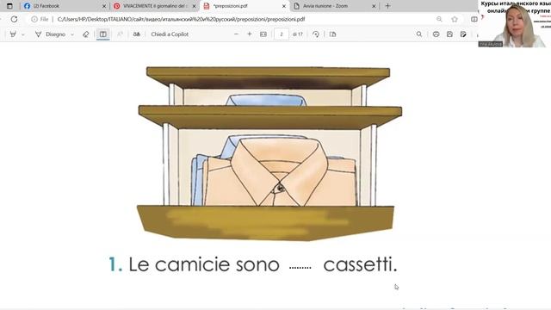This screenshot has width=551, height=310.
Task: Add this page to favorites
Action: tap(455, 19)
